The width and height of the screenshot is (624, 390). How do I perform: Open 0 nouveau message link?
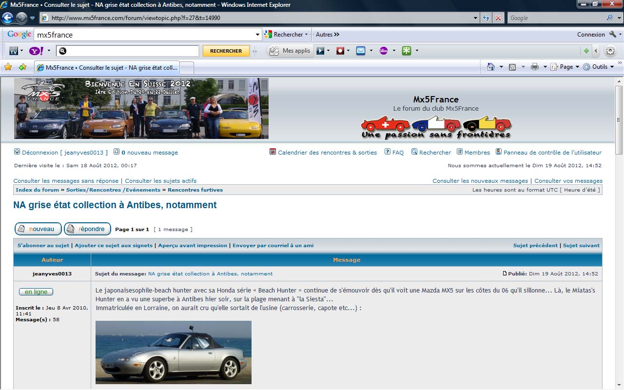pos(150,153)
